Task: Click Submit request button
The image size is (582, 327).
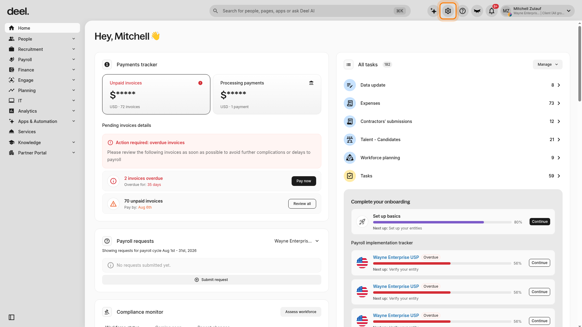Action: click(x=212, y=280)
